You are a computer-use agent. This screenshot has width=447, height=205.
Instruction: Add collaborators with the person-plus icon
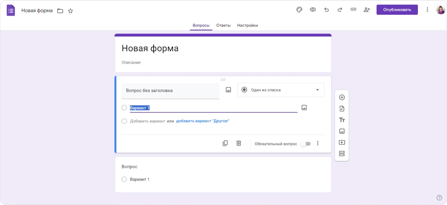pos(367,10)
